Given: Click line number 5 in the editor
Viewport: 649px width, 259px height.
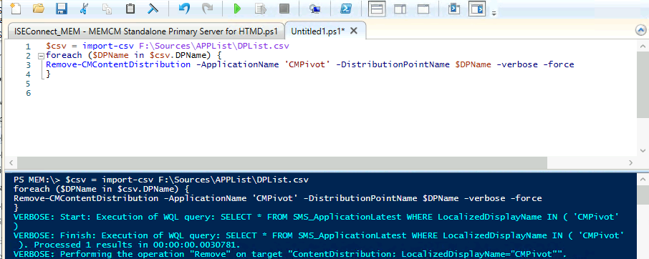Looking at the screenshot, I should coord(28,84).
